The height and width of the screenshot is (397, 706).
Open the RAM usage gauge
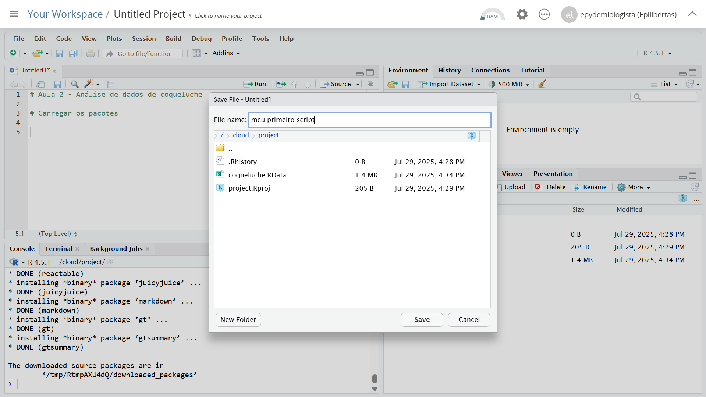pyautogui.click(x=492, y=15)
